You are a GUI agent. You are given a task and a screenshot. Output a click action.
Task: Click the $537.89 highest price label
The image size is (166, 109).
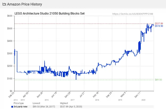[x=159, y=24]
